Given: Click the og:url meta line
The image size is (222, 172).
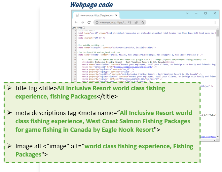Looking at the screenshot, I should (122, 79).
